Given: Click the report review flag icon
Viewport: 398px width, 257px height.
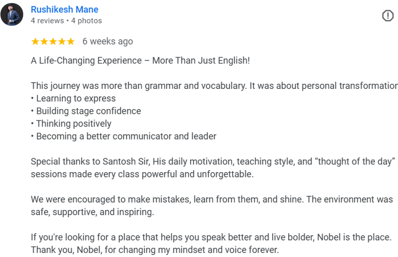Looking at the screenshot, I should (x=388, y=16).
